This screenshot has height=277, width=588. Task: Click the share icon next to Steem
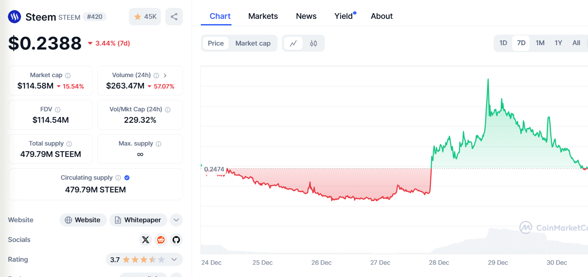click(174, 17)
